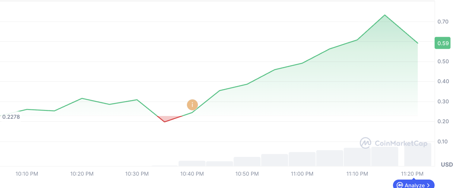456x188 pixels.
Task: Click the USD currency label
Action: point(447,164)
